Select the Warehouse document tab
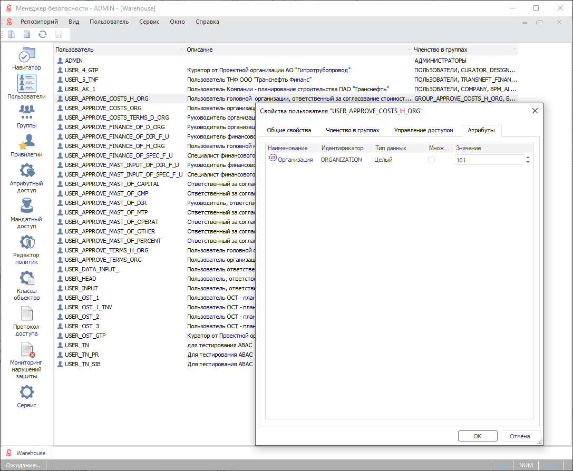 pos(27,453)
